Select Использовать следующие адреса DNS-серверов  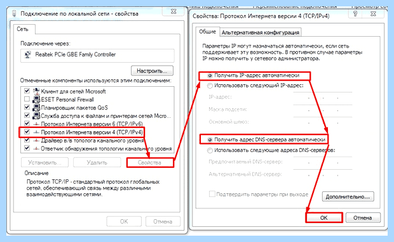(210, 150)
